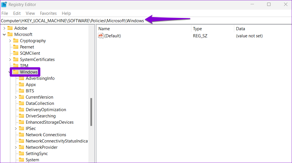This screenshot has width=292, height=163.
Task: Open the Favorites menu
Action: coord(48,13)
